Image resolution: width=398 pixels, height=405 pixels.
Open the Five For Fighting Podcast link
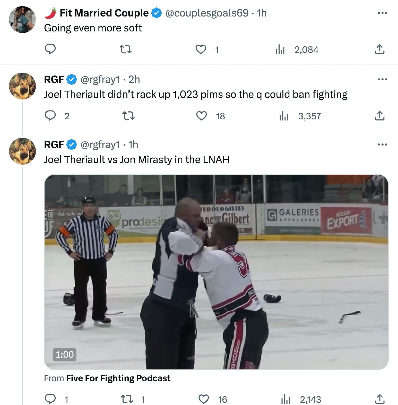click(118, 378)
